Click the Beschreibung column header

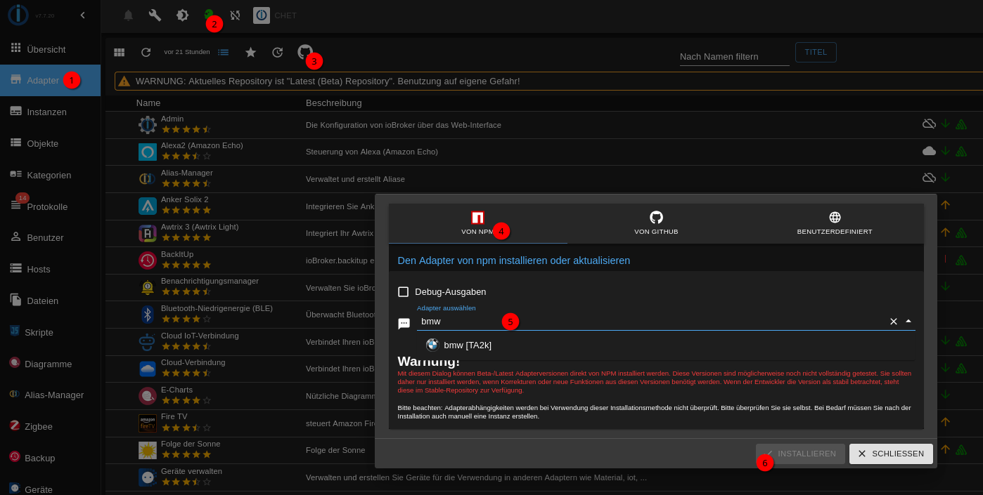pyautogui.click(x=334, y=103)
